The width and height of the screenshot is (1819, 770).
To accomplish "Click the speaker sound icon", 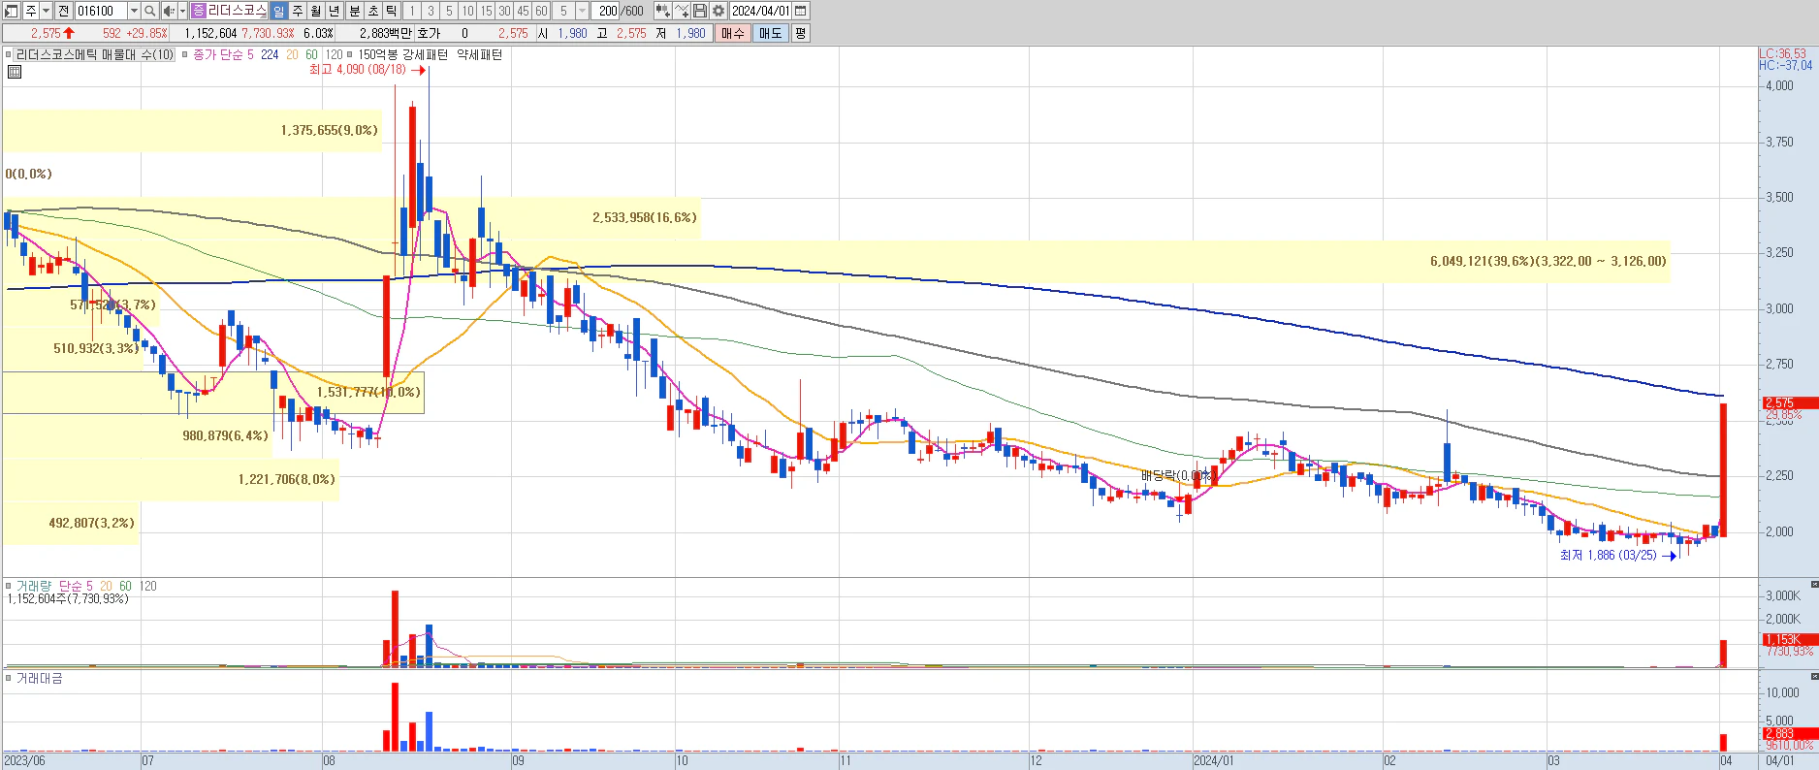I will pos(169,11).
